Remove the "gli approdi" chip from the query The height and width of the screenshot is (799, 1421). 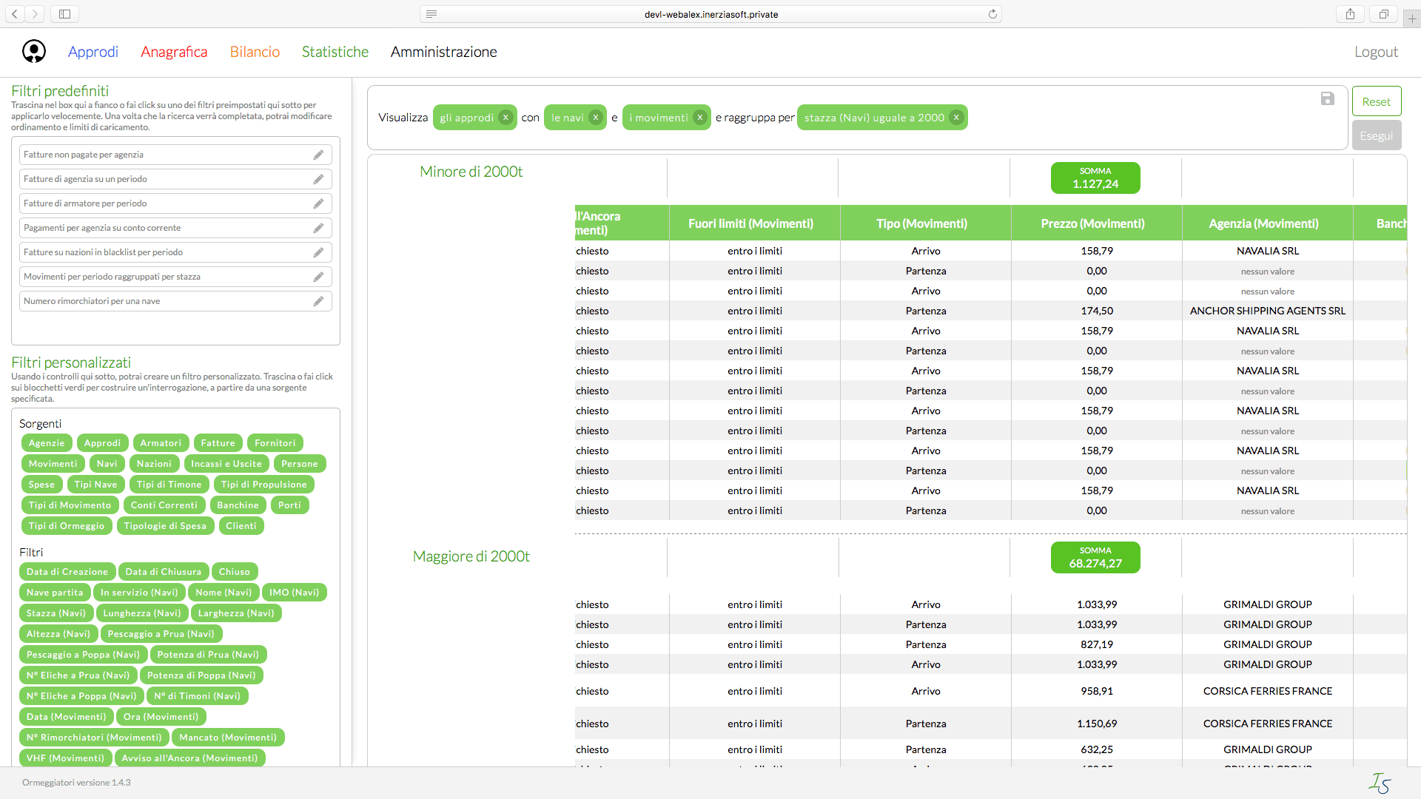505,117
